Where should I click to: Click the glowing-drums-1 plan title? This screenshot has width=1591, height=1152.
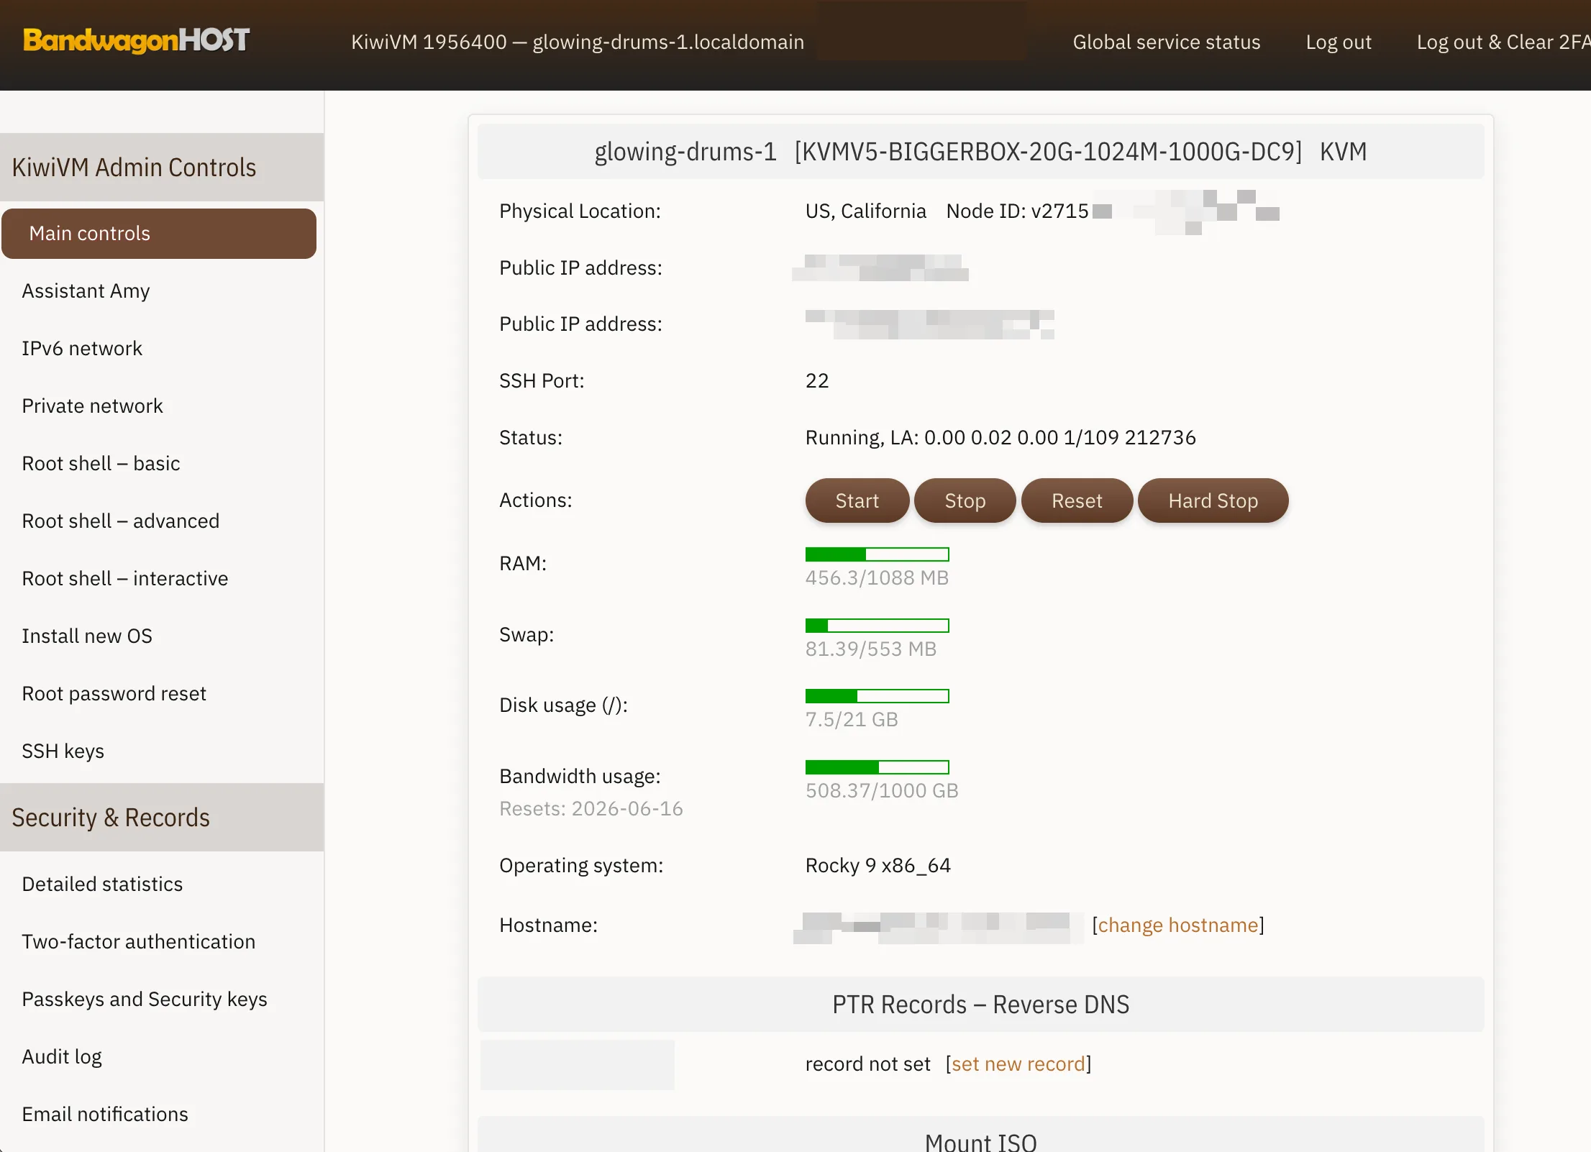tap(980, 152)
